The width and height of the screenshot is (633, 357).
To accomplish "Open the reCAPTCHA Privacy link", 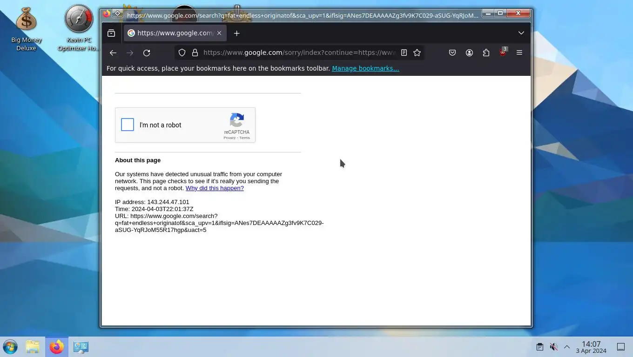I will point(229,138).
